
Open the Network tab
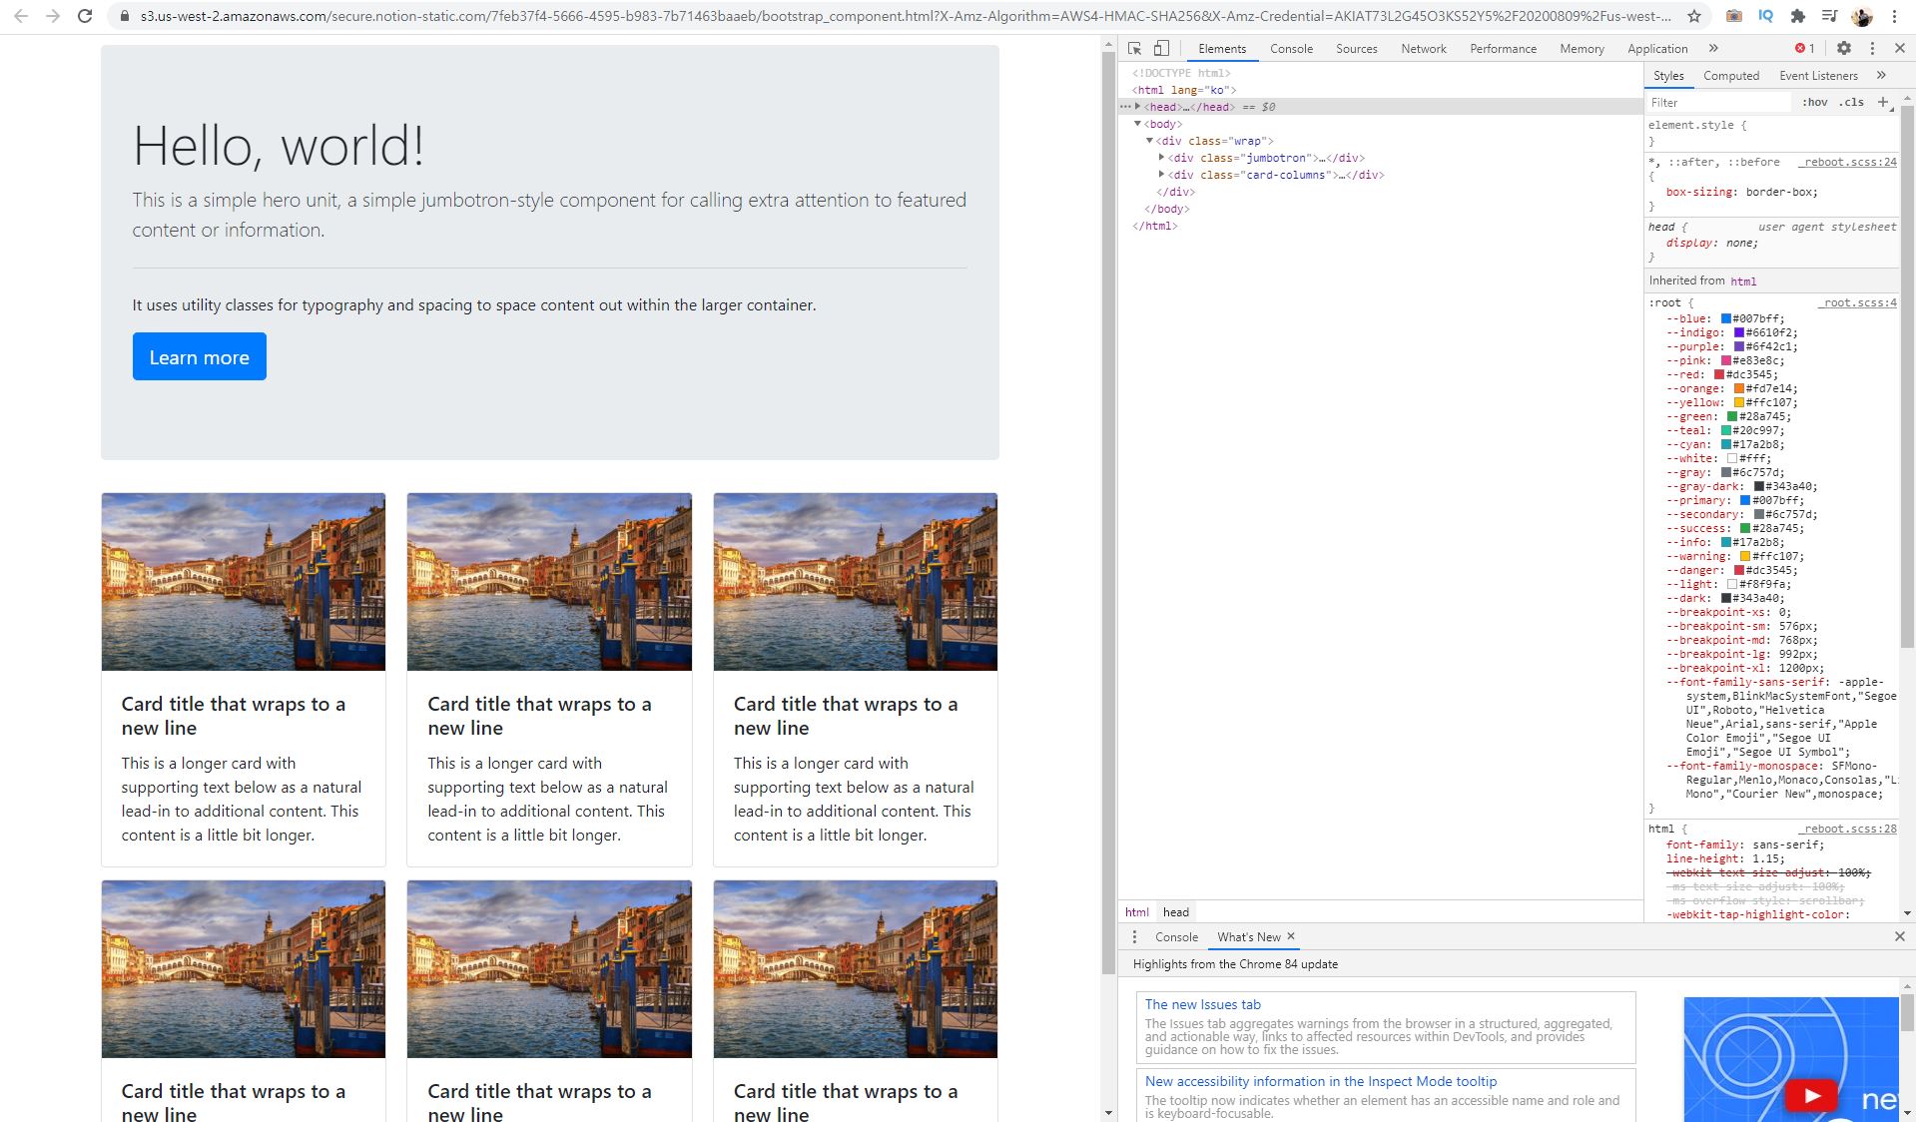point(1423,48)
